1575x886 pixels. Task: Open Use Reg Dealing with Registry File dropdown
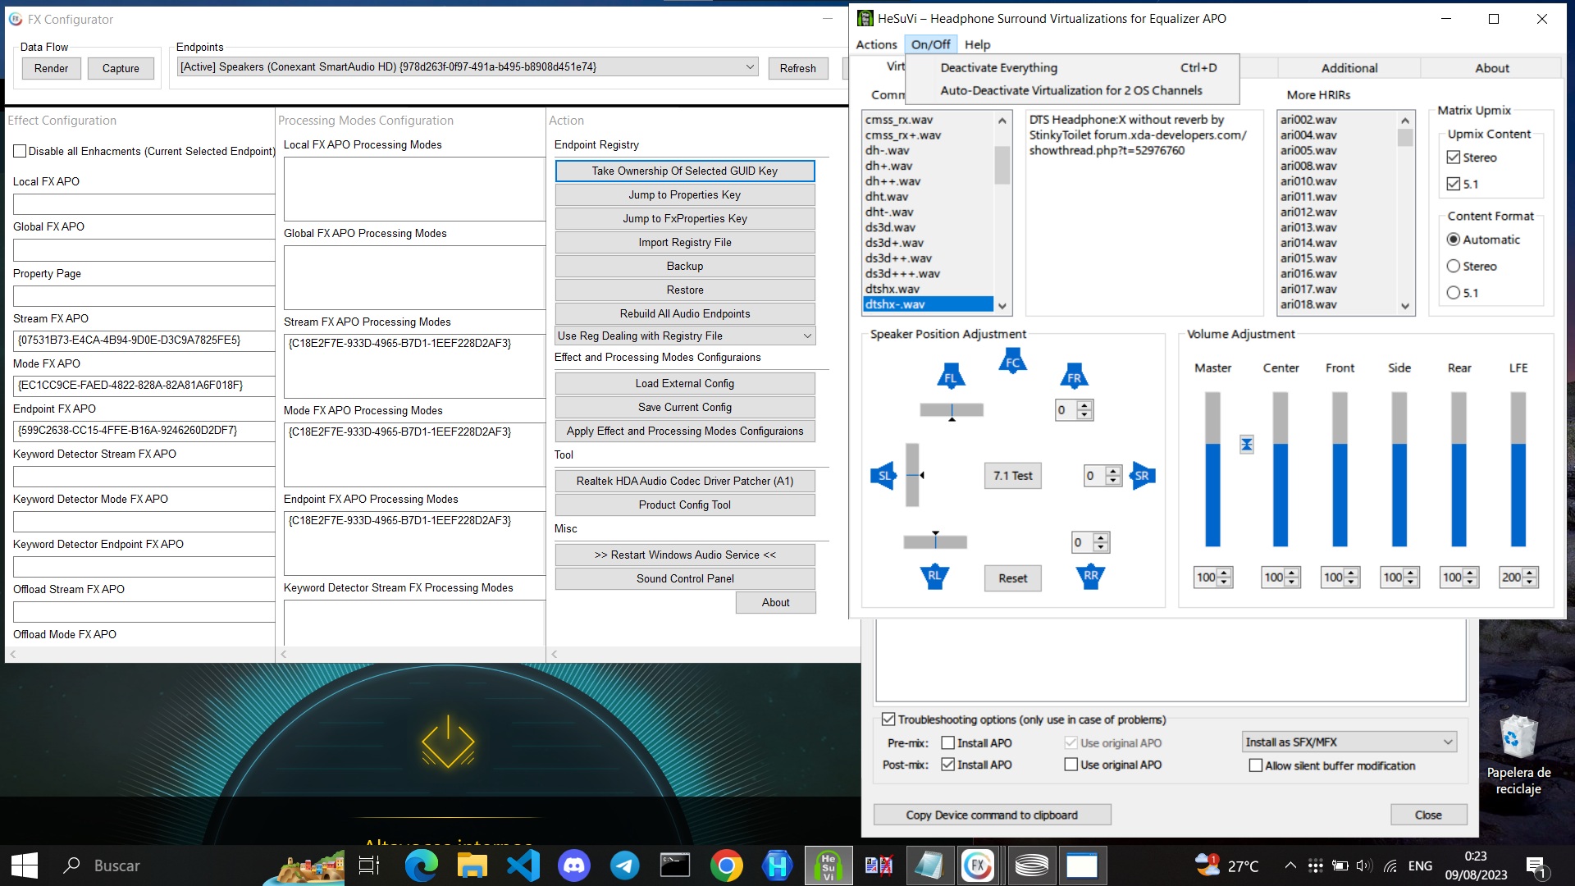(685, 336)
